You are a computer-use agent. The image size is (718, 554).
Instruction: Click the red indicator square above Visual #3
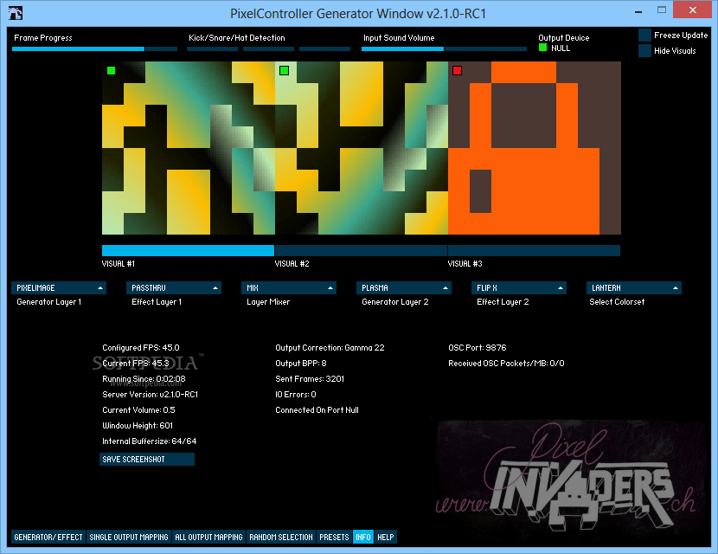tap(457, 71)
